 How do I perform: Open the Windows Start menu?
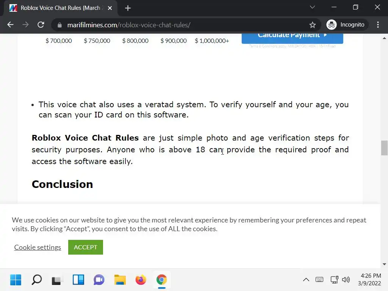pyautogui.click(x=16, y=280)
